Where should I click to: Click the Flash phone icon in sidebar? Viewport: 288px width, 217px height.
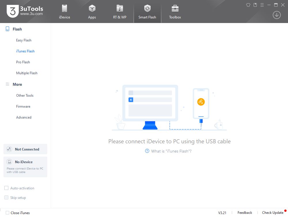click(7, 29)
